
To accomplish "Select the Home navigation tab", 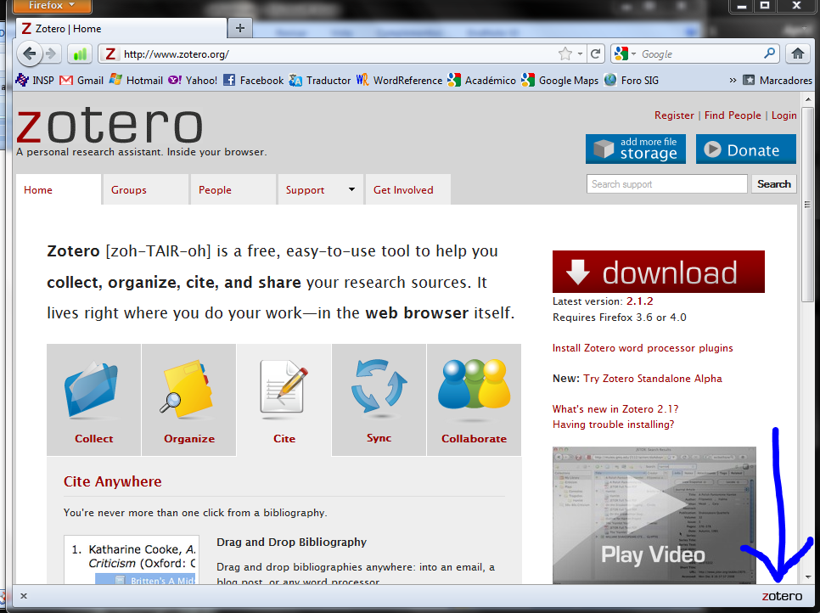I will [x=58, y=189].
